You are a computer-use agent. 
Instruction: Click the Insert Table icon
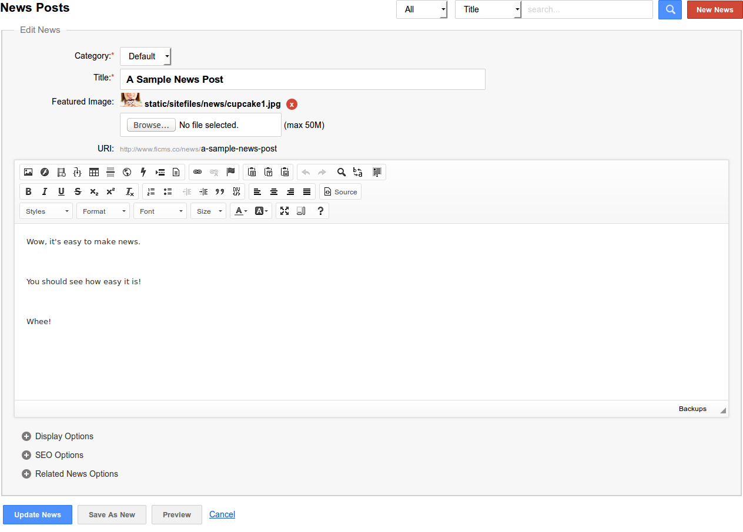tap(94, 172)
